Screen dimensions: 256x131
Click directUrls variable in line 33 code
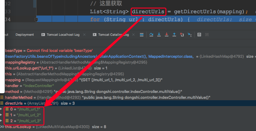coord(148,11)
